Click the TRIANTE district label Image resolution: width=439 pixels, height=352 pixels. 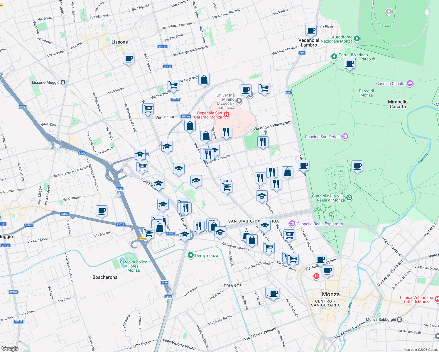click(x=233, y=285)
